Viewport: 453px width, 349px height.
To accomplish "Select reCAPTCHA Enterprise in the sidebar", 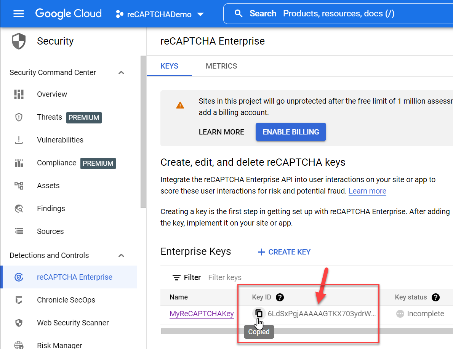I will pos(69,277).
